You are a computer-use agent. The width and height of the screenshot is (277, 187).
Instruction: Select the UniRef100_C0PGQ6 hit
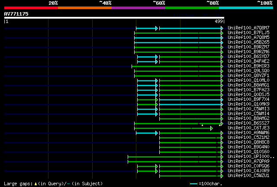tap(248, 166)
